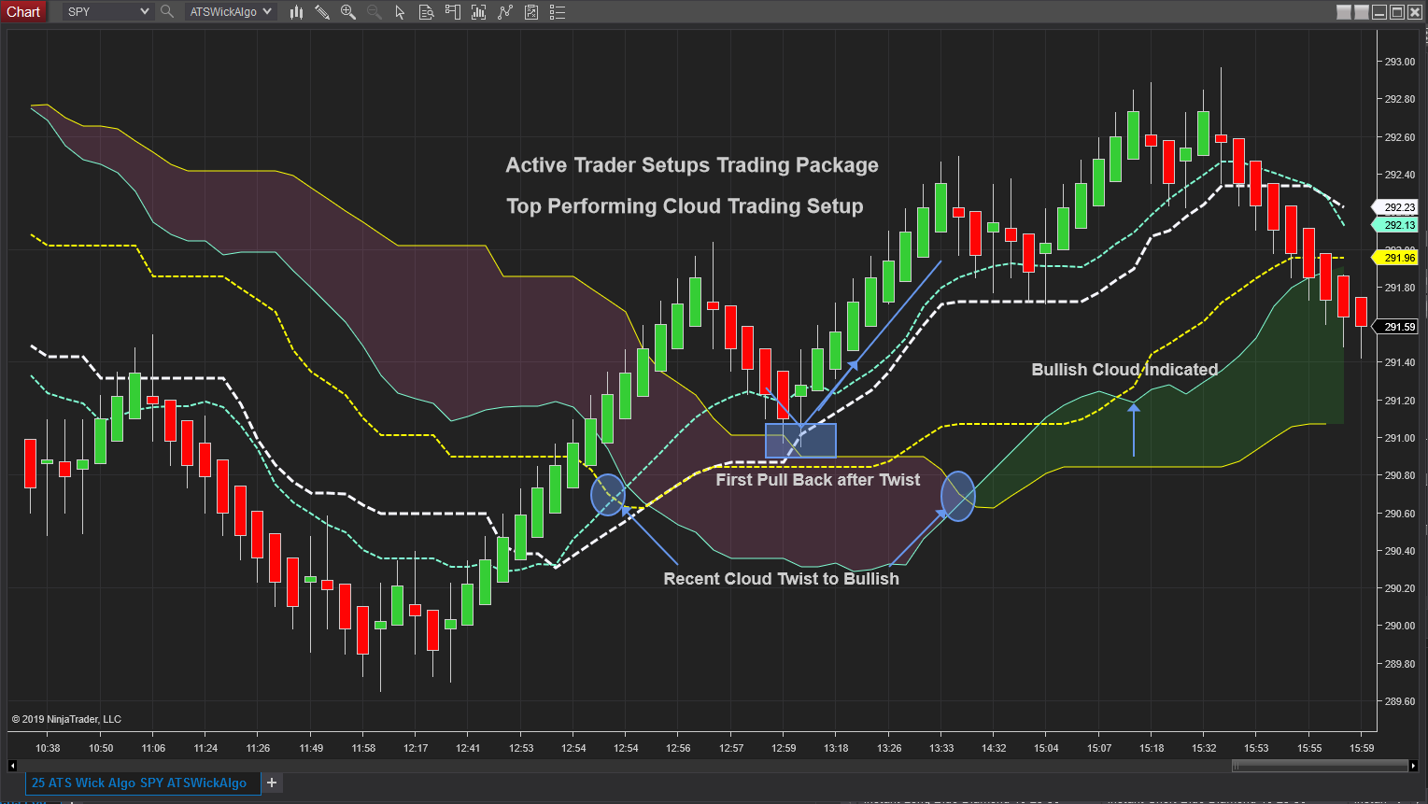
Task: Select the cursor pointer tool
Action: click(400, 12)
